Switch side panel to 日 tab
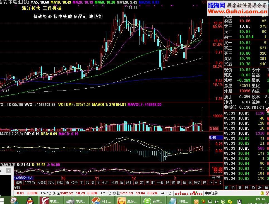This screenshot has width=269, height=204. tap(246, 188)
